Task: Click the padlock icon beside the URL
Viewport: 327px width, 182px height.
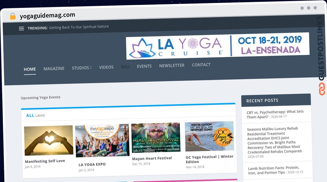Action: point(13,16)
